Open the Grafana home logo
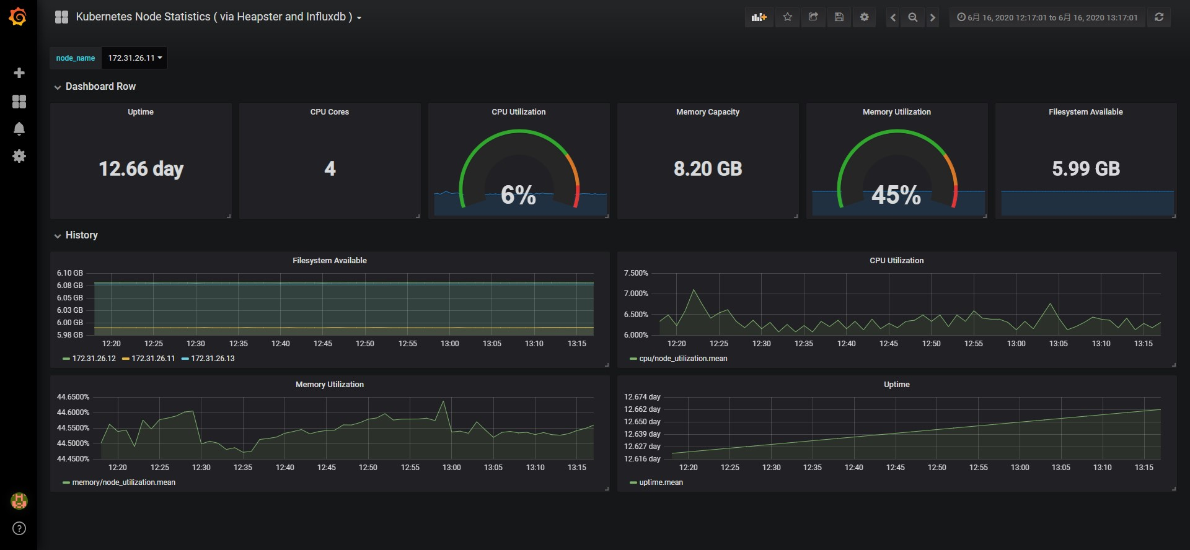Viewport: 1190px width, 550px height. coord(18,17)
